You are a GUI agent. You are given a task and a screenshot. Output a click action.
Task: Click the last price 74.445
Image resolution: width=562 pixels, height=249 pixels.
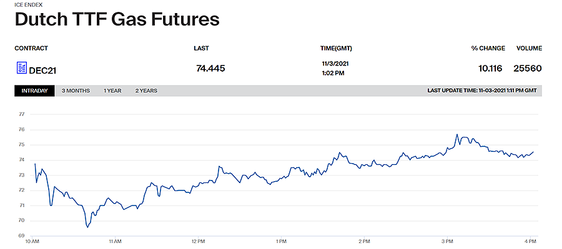211,68
